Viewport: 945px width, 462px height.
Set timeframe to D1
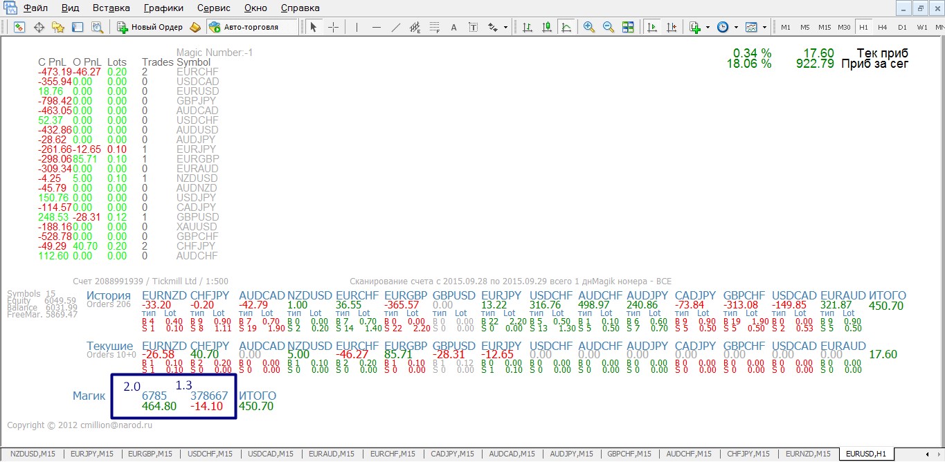(902, 28)
